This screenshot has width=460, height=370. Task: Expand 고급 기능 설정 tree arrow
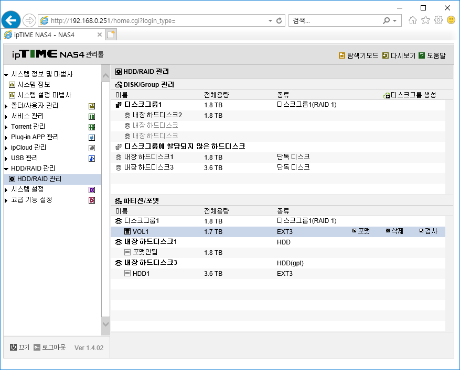[x=6, y=201]
